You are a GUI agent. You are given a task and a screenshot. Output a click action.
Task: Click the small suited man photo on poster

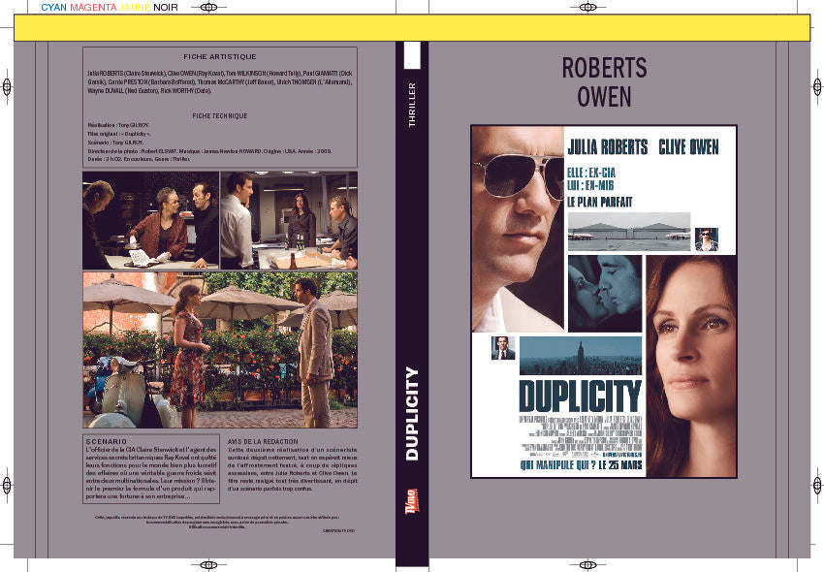[502, 348]
